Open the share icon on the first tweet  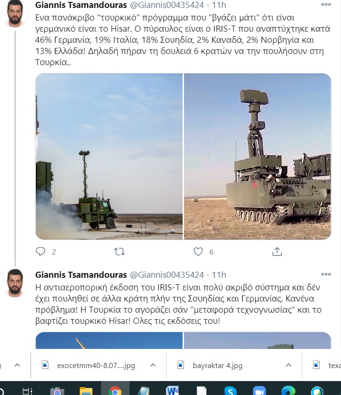[277, 252]
